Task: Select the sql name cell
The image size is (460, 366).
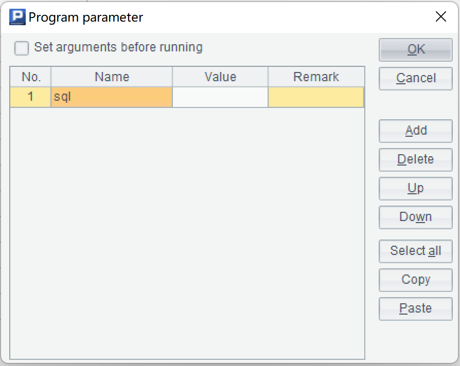Action: pyautogui.click(x=112, y=97)
